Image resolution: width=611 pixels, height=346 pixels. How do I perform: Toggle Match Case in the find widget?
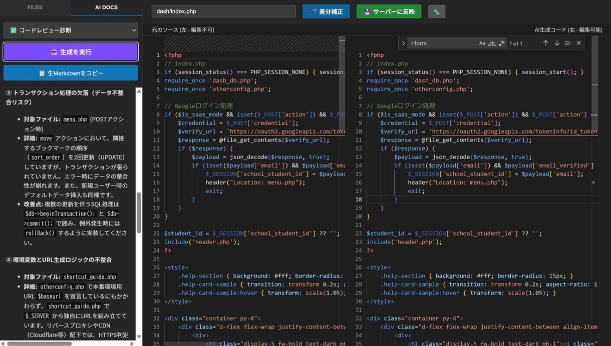482,43
